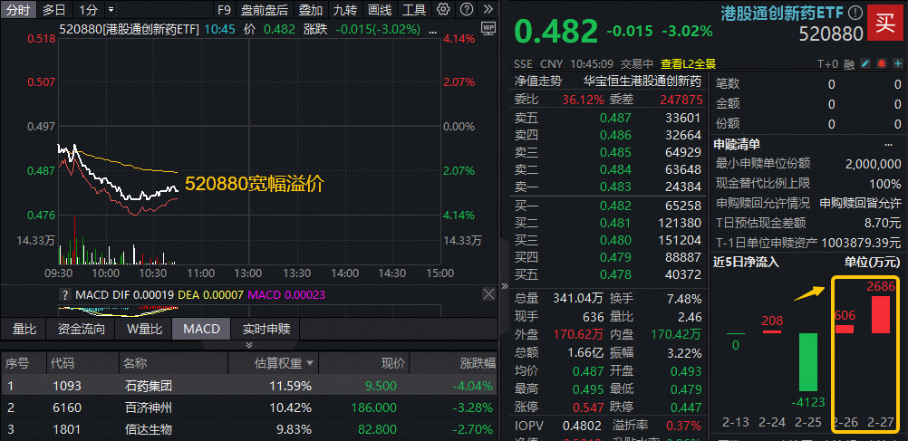The image size is (908, 441).
Task: Close the MACD indicator sub-panel
Action: (x=490, y=294)
